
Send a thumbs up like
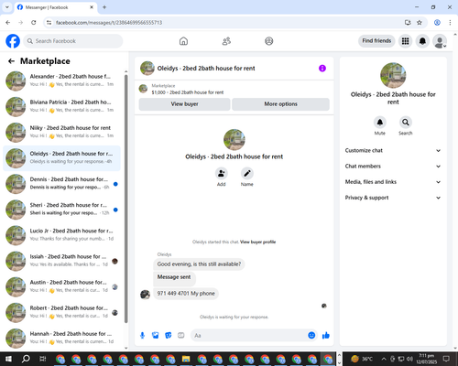pyautogui.click(x=326, y=336)
